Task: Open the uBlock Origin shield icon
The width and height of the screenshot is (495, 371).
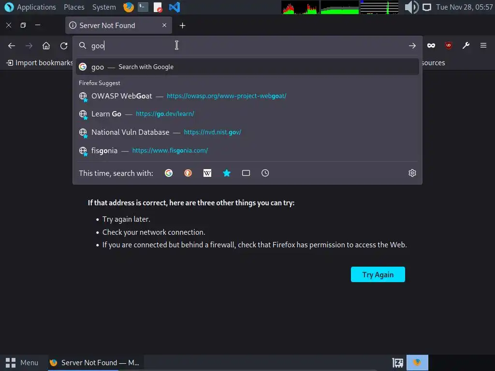Action: coord(448,46)
